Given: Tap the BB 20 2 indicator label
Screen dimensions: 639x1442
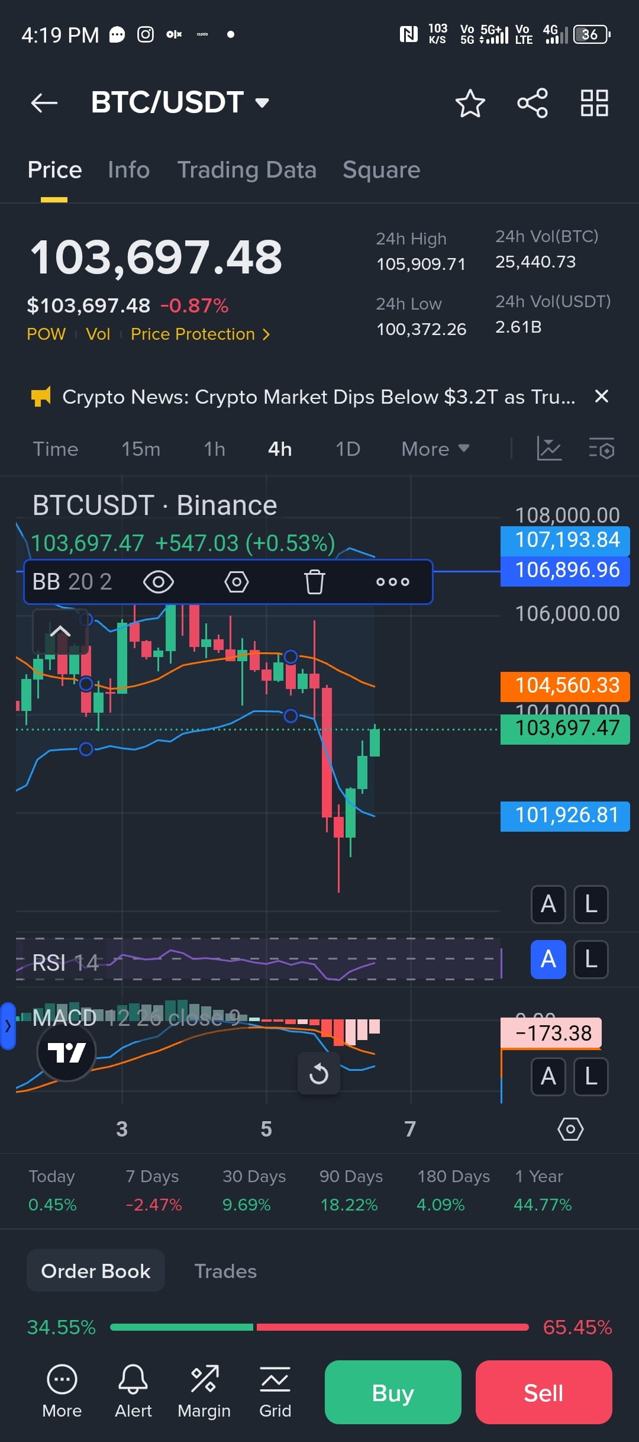Looking at the screenshot, I should click(72, 582).
